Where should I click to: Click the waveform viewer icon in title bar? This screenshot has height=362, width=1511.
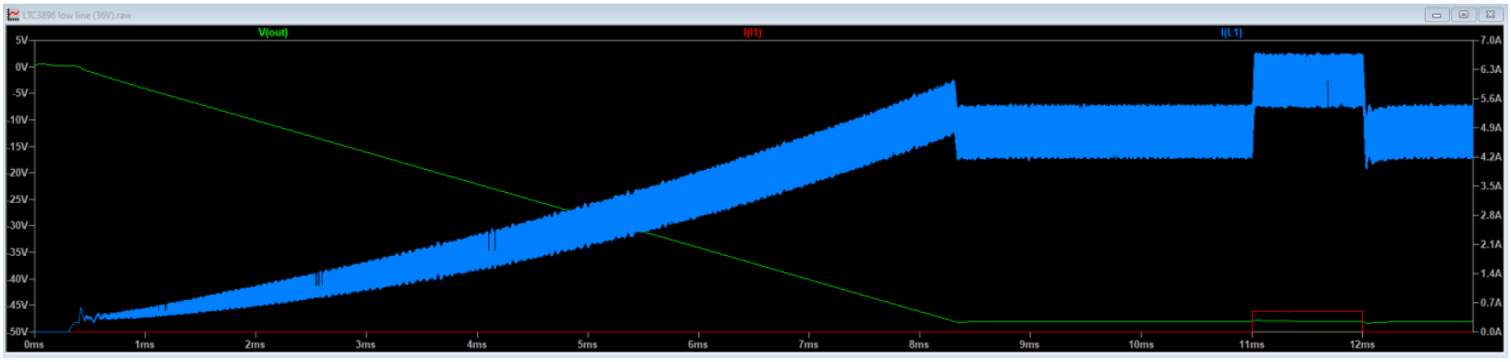(x=13, y=15)
